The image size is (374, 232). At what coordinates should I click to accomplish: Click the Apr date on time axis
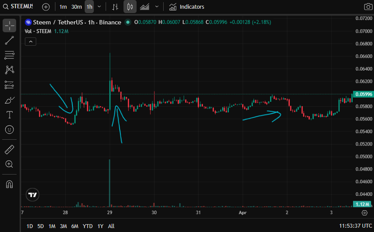243,212
